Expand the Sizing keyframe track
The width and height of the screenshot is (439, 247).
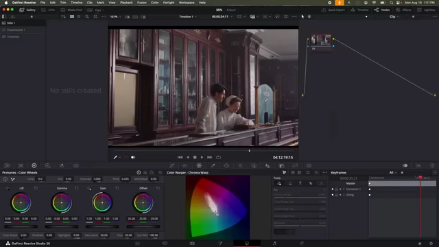(x=344, y=195)
